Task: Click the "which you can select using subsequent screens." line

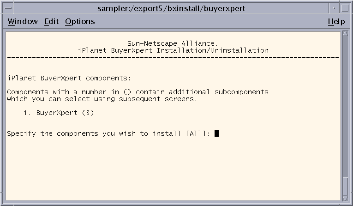Action: coord(102,99)
